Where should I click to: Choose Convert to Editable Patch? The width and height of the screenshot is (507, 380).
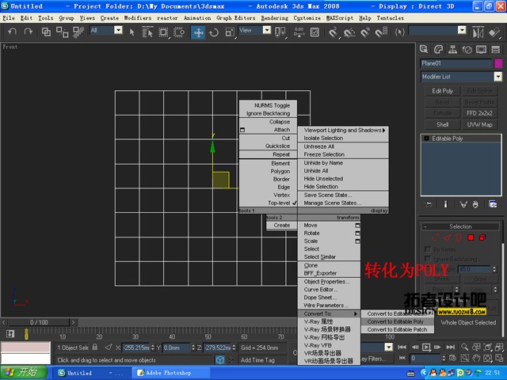[x=397, y=329]
